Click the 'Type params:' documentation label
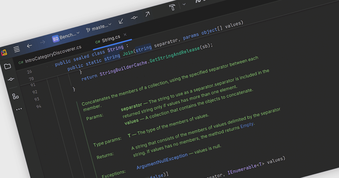 pos(107,142)
